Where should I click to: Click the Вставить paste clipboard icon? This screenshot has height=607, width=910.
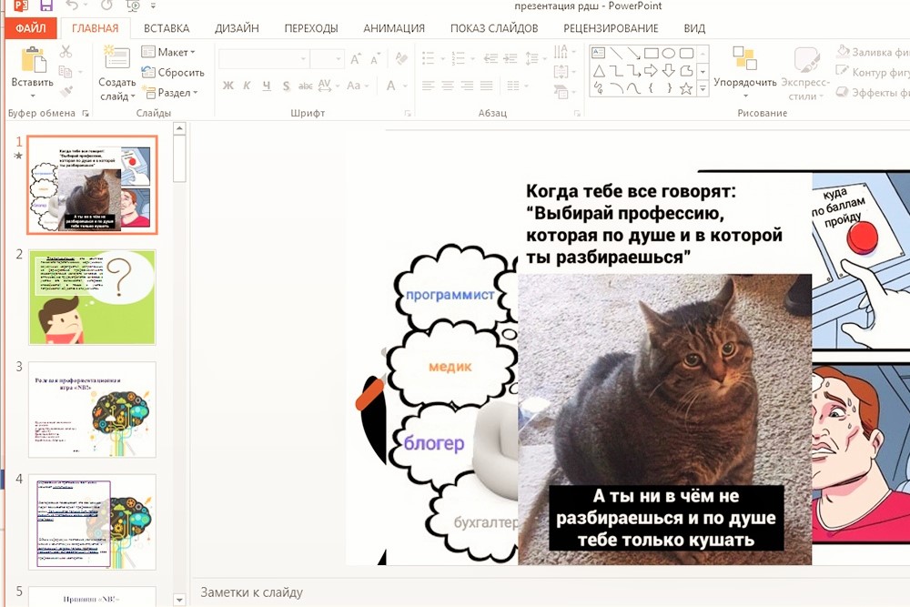[33, 60]
